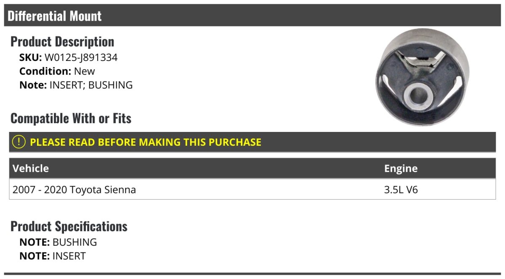The image size is (505, 279).
Task: Select the Compatible With or Fits heading
Action: pos(71,118)
